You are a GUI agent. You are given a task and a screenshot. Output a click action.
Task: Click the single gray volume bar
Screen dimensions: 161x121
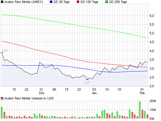84,118
